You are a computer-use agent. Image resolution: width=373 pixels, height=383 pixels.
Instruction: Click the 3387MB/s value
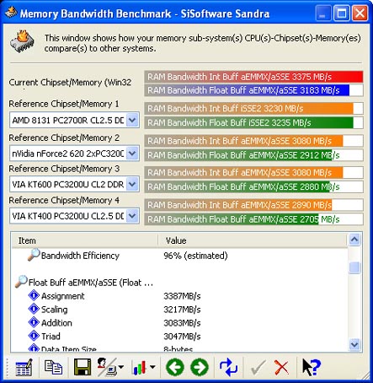(x=182, y=296)
